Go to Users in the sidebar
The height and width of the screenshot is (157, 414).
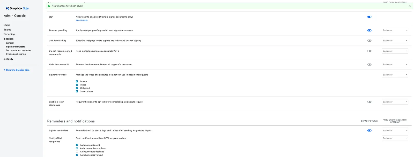tap(7, 25)
